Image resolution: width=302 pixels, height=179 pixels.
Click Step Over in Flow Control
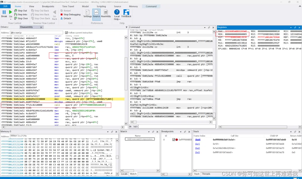coord(21,18)
